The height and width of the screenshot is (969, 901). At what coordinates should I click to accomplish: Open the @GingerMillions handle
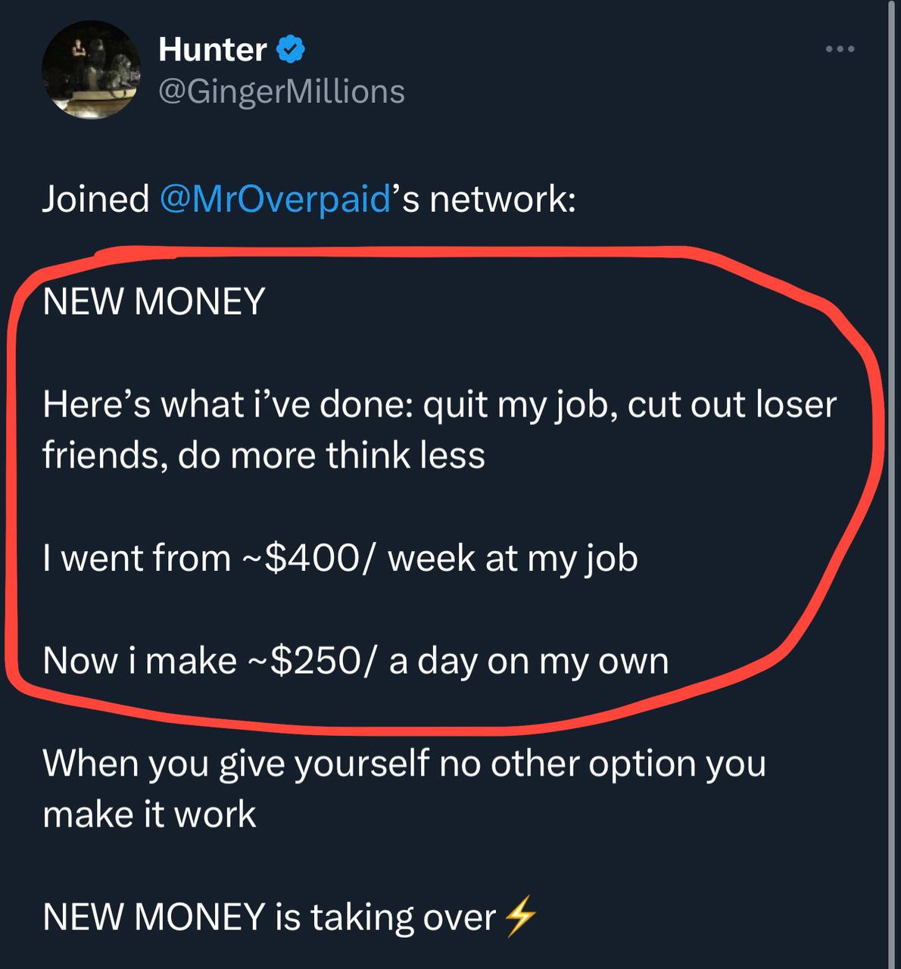(281, 92)
